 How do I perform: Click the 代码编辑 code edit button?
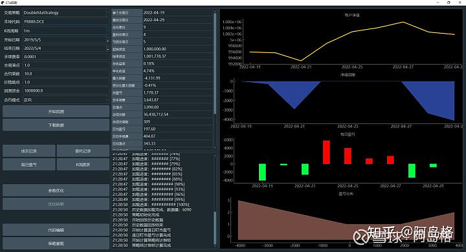56,230
